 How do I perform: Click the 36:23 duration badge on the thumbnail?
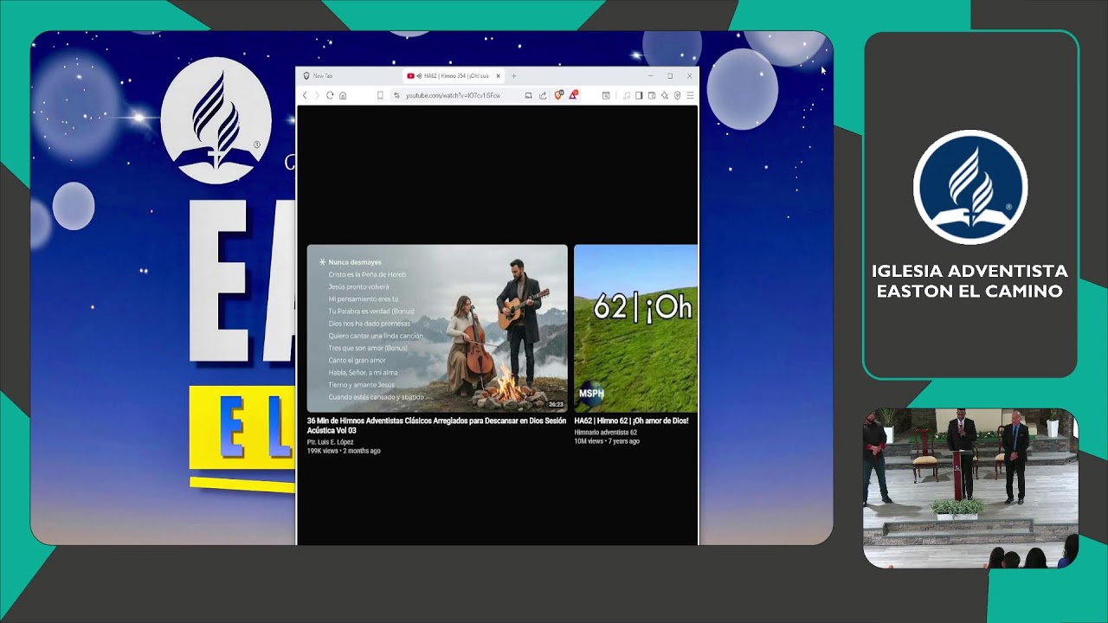coord(556,404)
